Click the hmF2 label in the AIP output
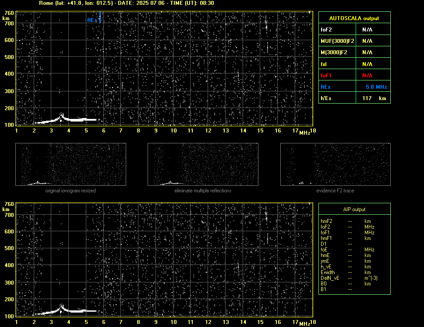The width and height of the screenshot is (424, 327). point(326,221)
